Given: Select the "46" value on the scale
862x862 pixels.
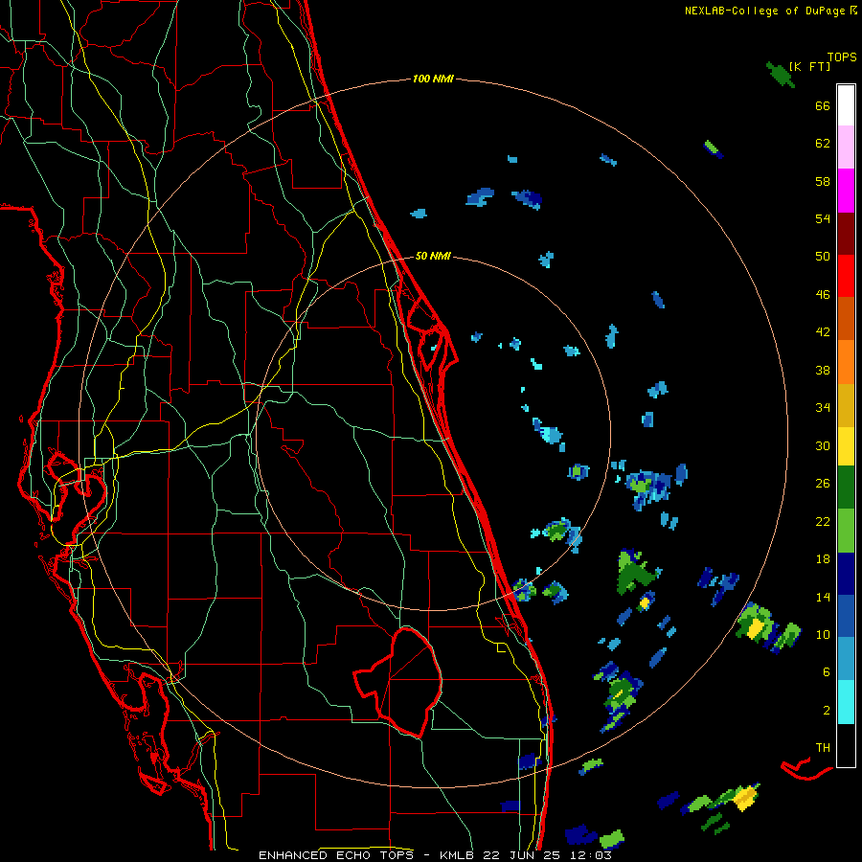Looking at the screenshot, I should [823, 295].
